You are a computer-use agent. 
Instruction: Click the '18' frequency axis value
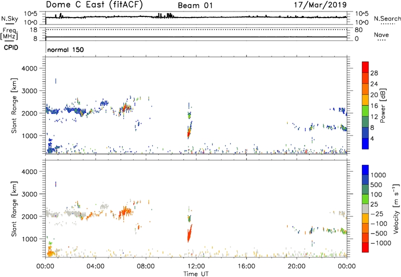pos(34,30)
